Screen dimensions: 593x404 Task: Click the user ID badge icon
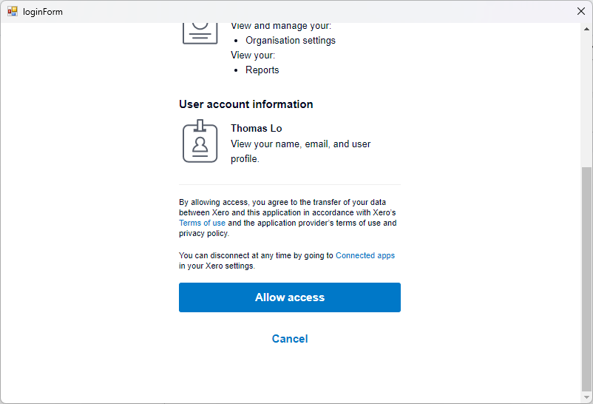[200, 141]
